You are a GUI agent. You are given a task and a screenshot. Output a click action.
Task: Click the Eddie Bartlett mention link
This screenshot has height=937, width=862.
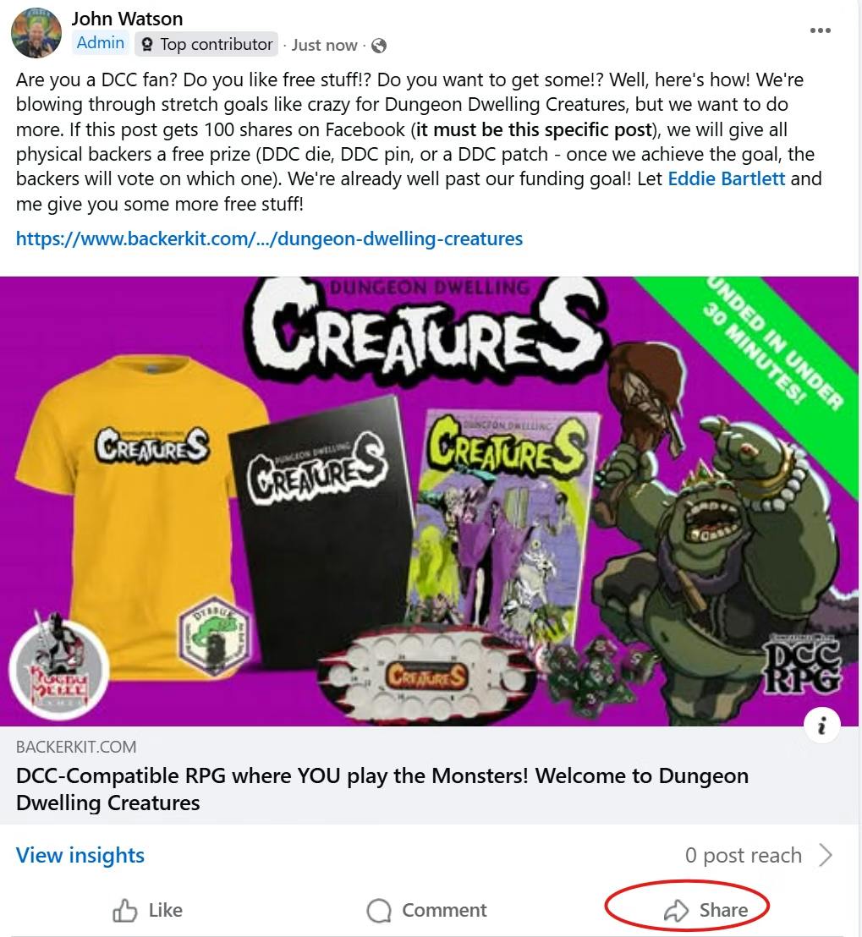pos(726,179)
